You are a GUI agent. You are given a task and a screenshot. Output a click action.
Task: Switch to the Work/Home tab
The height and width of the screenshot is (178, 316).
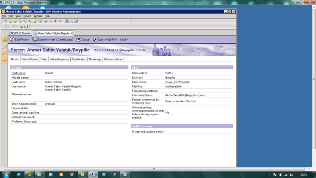pyautogui.click(x=30, y=59)
